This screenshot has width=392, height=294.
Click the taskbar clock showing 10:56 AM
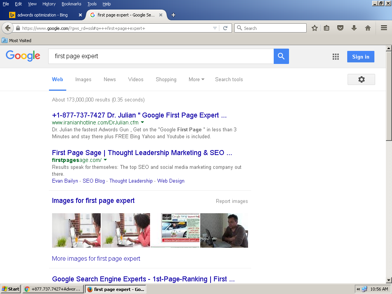(379, 289)
